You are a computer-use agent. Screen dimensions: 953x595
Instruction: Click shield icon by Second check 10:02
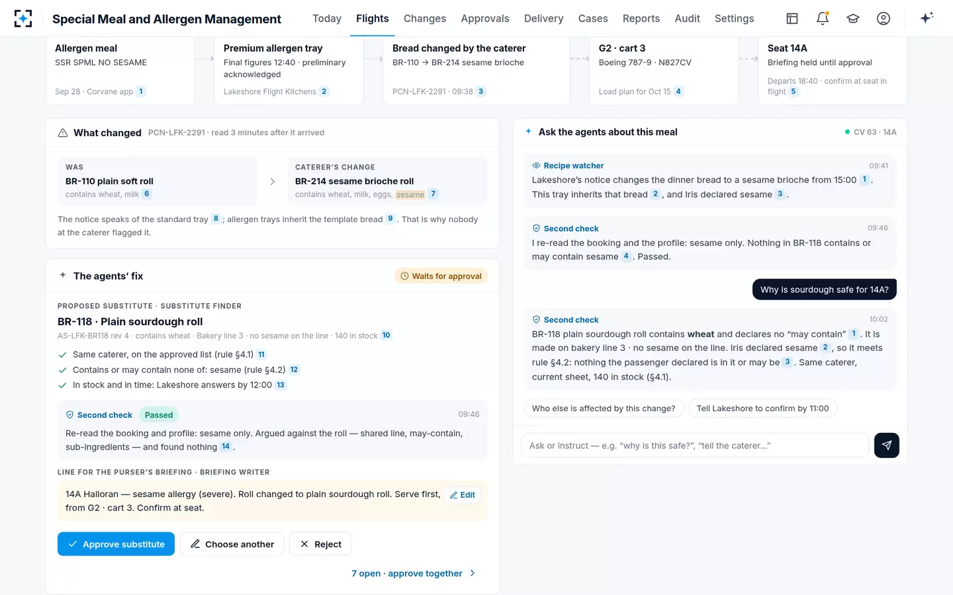536,320
